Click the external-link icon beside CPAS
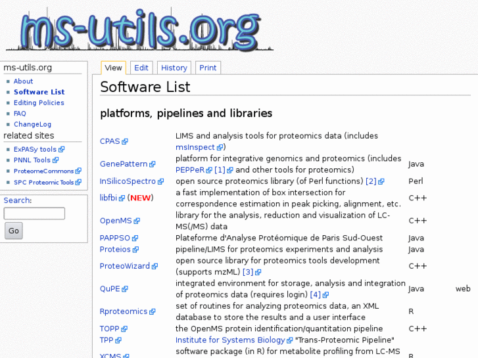 [x=125, y=141]
